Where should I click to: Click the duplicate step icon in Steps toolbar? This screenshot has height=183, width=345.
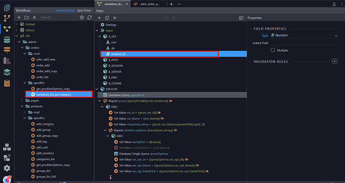coord(107,18)
